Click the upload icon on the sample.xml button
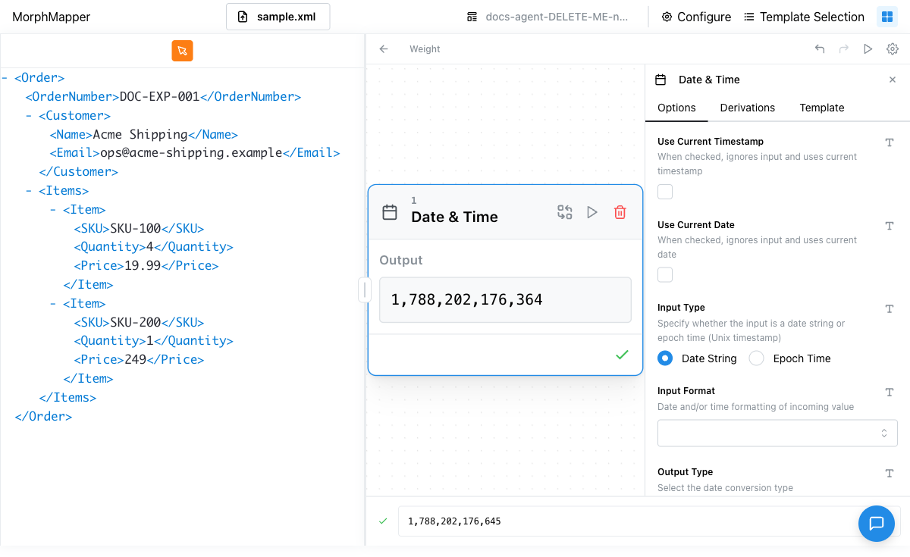Viewport: 910px width, 557px height. [x=243, y=17]
